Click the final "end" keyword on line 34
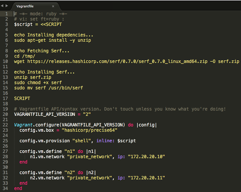This screenshot has width=241, height=192. [x=18, y=188]
